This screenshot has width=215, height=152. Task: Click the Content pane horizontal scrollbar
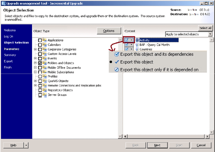pos(166,136)
